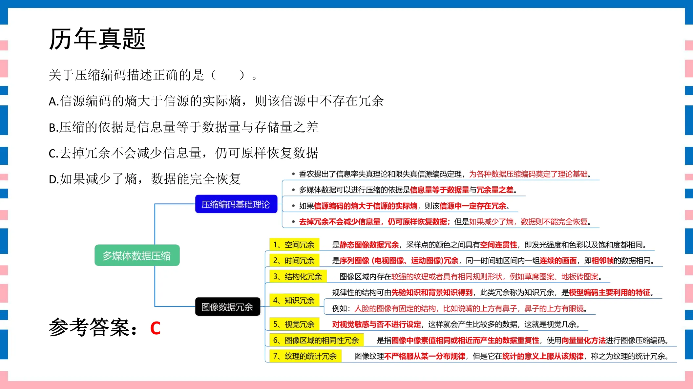Image resolution: width=693 pixels, height=389 pixels.
Task: Click the yellow 7、纹理的统计冗余 label
Action: [x=305, y=356]
